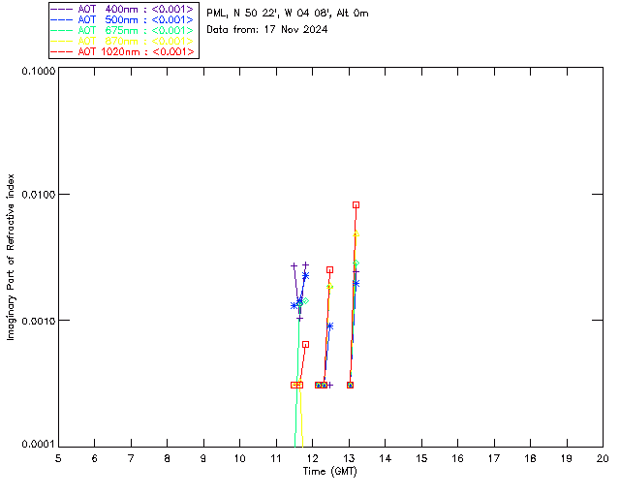Viewport: 620px width, 496px height.
Task: Click the x-axis tick label 8
Action: [168, 458]
